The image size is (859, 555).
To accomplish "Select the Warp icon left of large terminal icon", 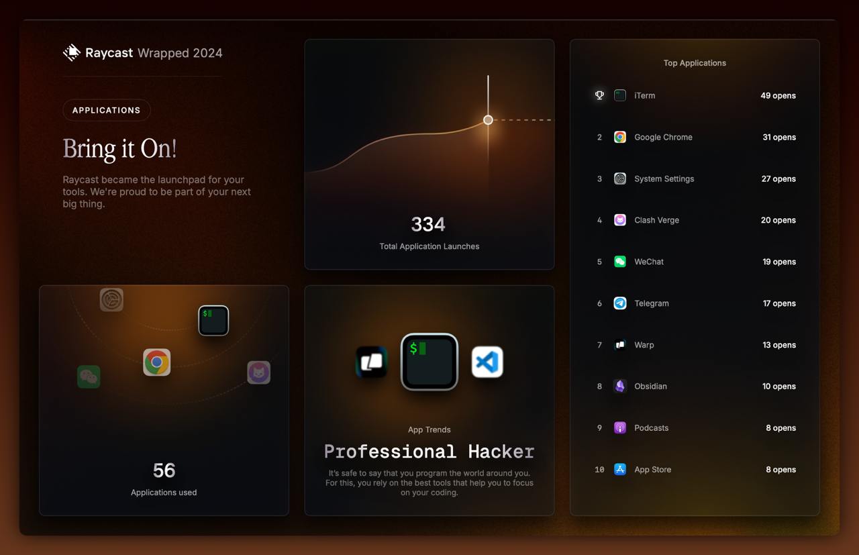I will 372,362.
